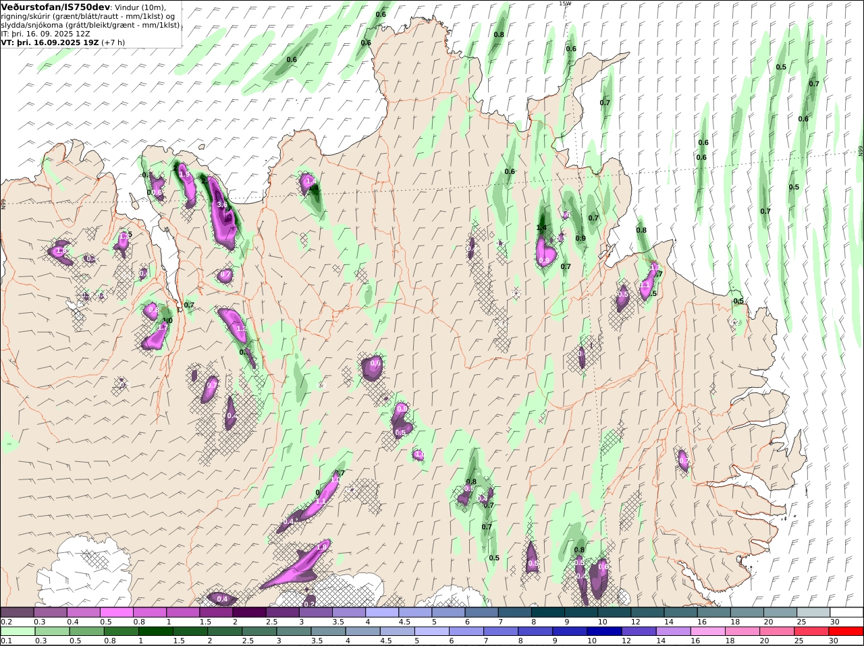Select the pure dark blue rain legend swatch
Viewport: 864px width, 646px height.
coord(603,631)
